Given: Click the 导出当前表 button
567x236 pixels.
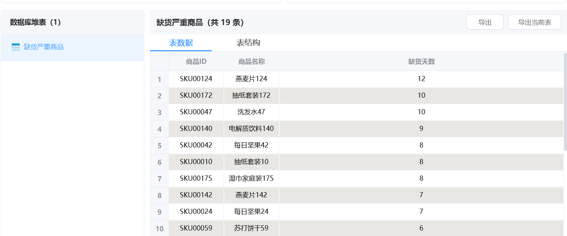Looking at the screenshot, I should 534,22.
